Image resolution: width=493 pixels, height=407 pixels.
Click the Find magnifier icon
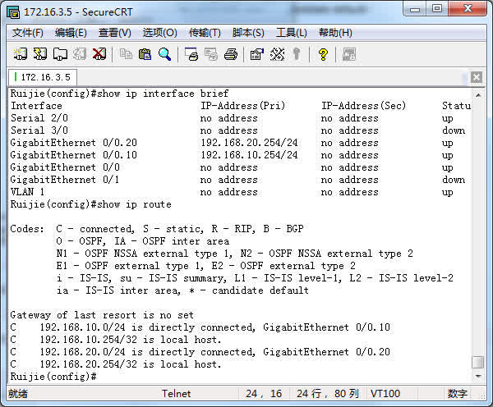click(165, 54)
